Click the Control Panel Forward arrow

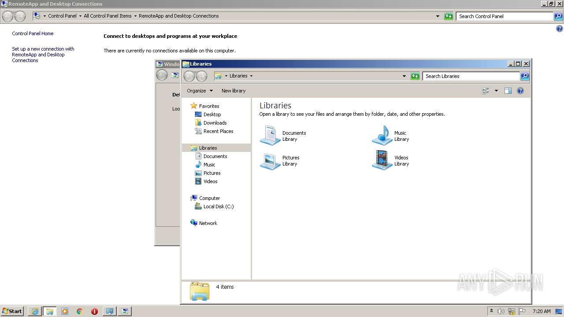pos(20,16)
